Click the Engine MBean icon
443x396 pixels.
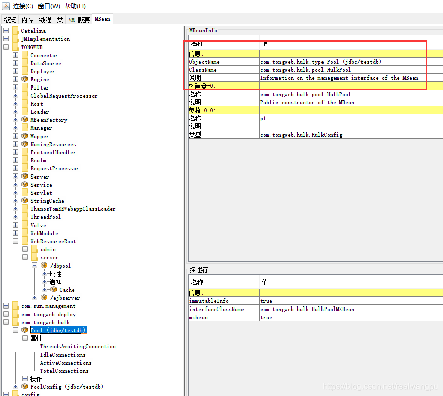[25, 79]
